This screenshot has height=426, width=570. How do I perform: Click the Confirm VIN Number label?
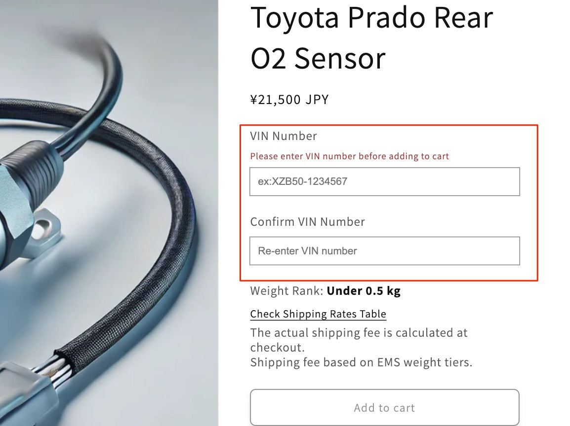pos(308,222)
